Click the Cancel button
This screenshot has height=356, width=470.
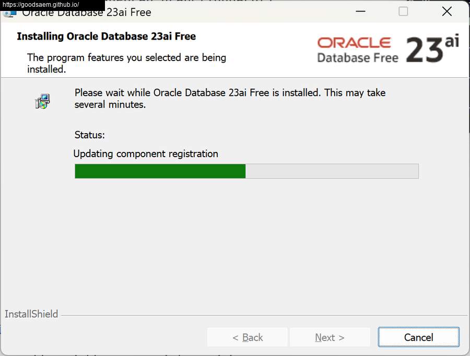418,337
